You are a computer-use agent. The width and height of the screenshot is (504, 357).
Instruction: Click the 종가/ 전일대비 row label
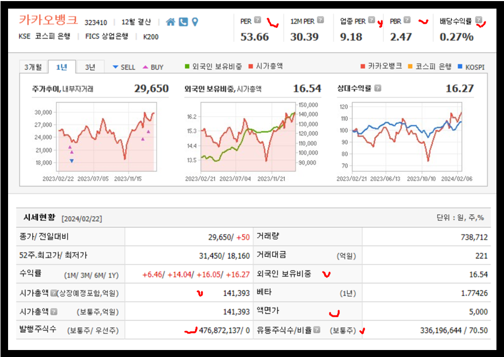pyautogui.click(x=44, y=237)
